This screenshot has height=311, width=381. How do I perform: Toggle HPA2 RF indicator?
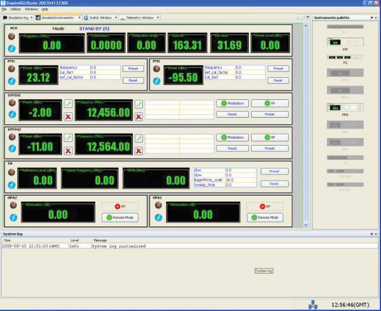120,206
